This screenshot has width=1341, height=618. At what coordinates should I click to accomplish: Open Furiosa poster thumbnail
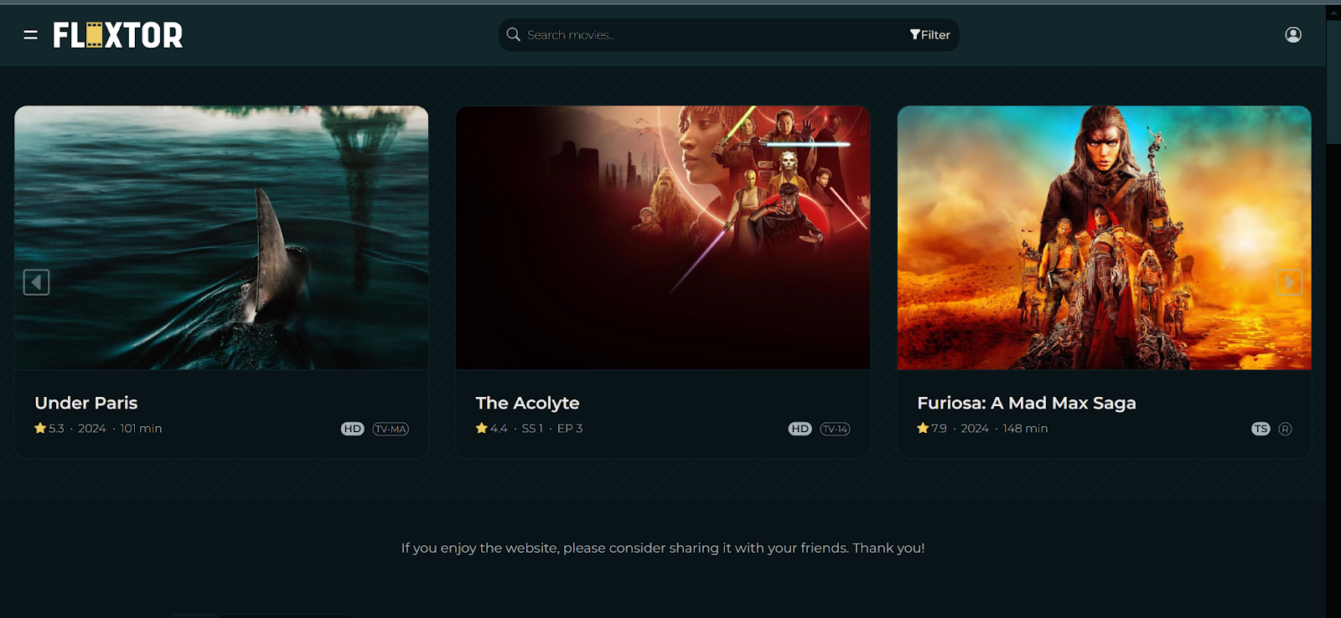pyautogui.click(x=1105, y=238)
